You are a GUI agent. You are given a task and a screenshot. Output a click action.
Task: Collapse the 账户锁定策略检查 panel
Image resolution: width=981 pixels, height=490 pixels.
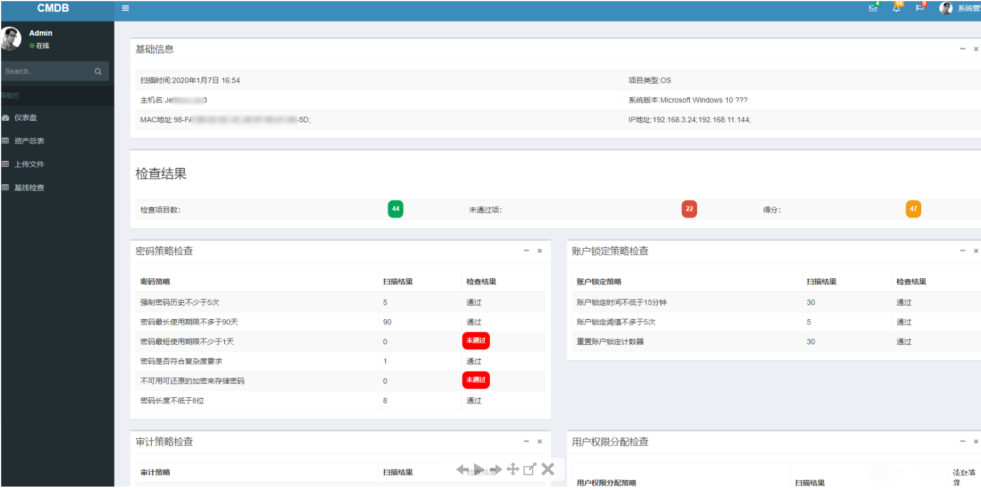coord(963,251)
